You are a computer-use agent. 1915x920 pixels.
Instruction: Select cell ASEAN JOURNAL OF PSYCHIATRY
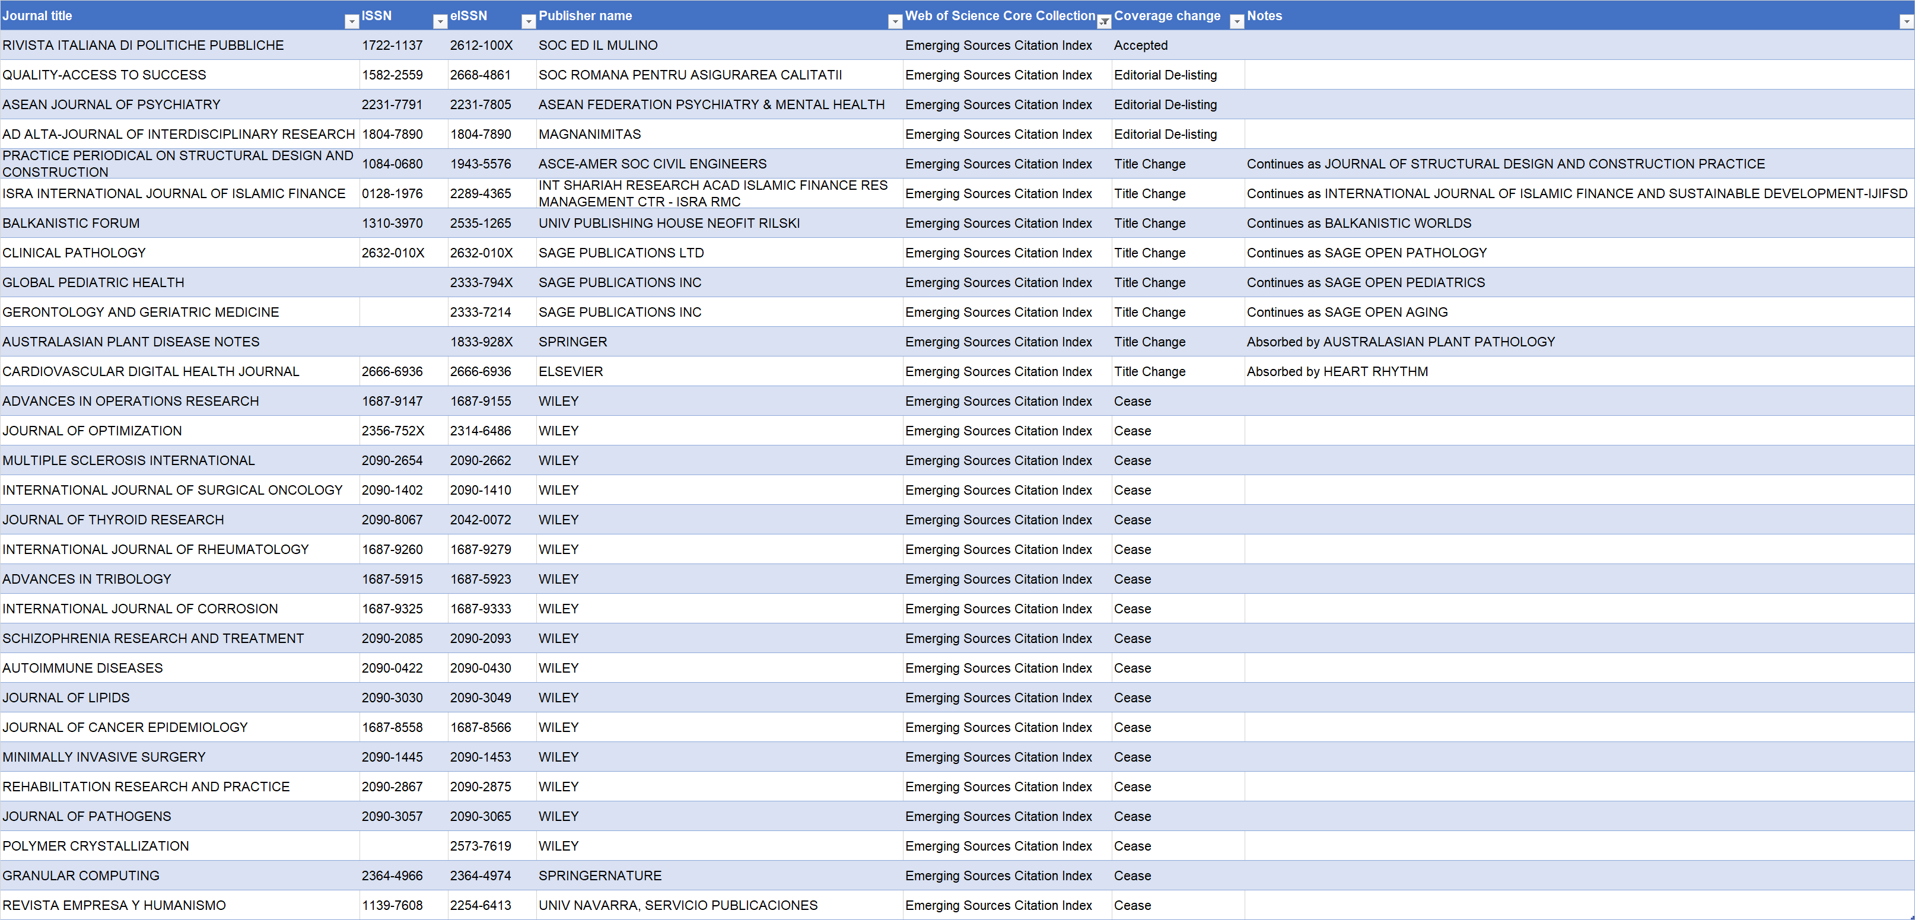pyautogui.click(x=180, y=105)
